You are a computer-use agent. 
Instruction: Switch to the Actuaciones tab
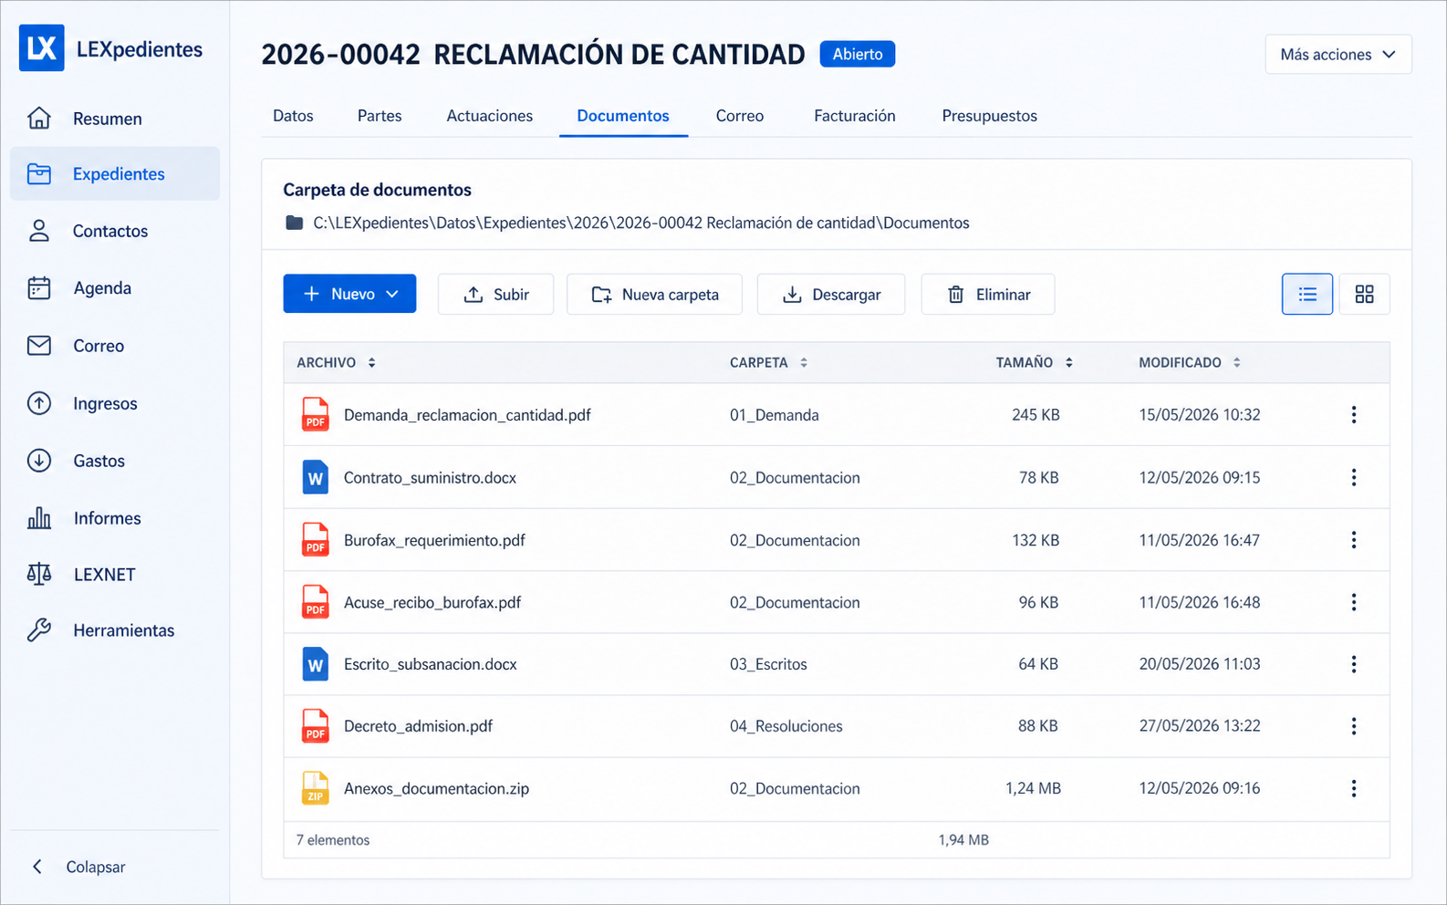(x=490, y=116)
